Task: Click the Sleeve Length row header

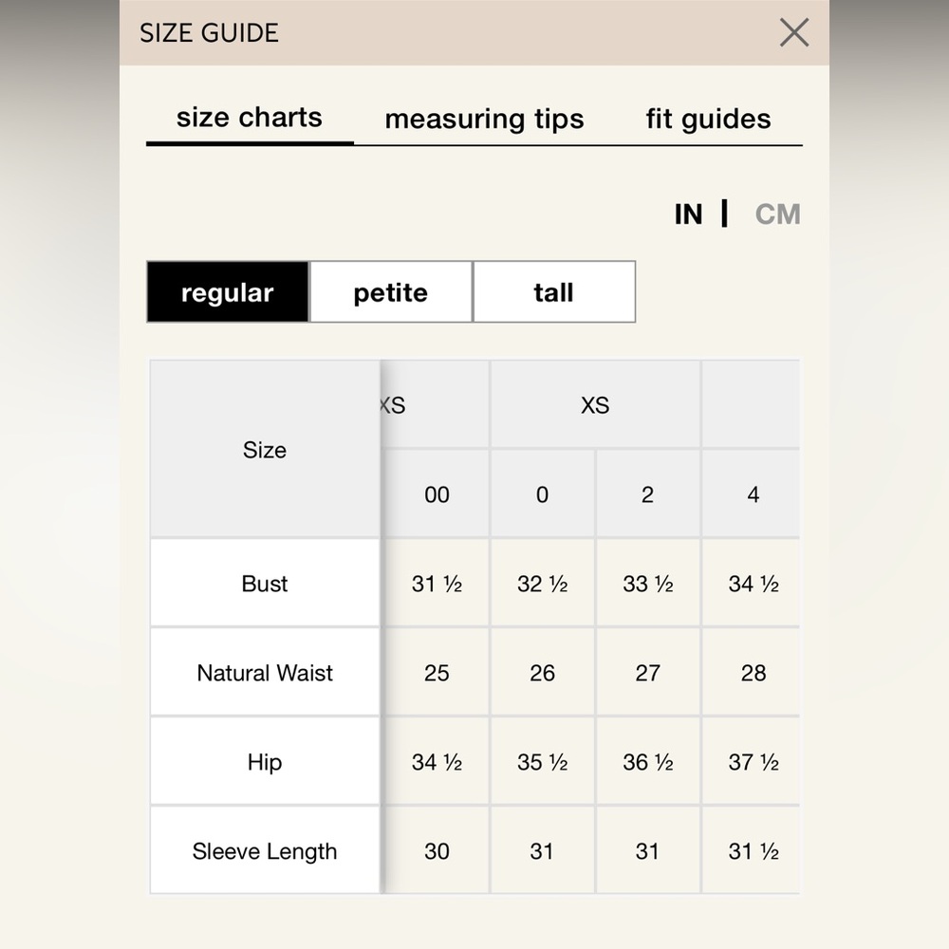Action: pos(265,851)
